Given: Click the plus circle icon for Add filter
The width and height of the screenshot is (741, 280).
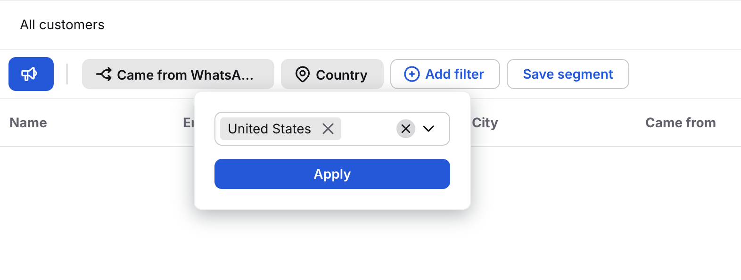Looking at the screenshot, I should tap(412, 74).
